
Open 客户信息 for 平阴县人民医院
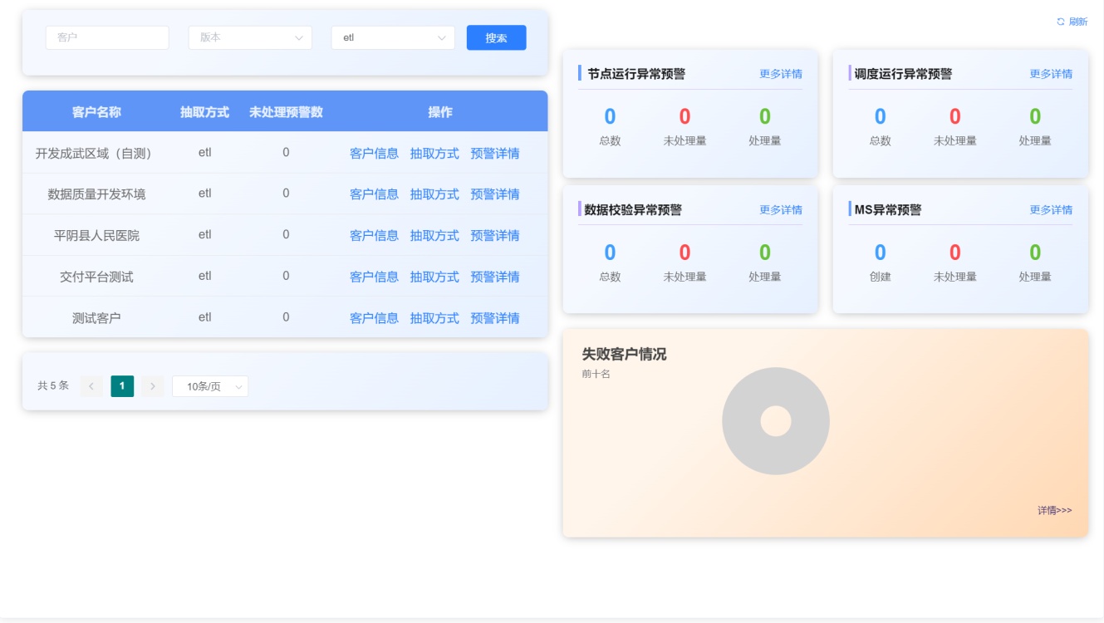pyautogui.click(x=374, y=236)
